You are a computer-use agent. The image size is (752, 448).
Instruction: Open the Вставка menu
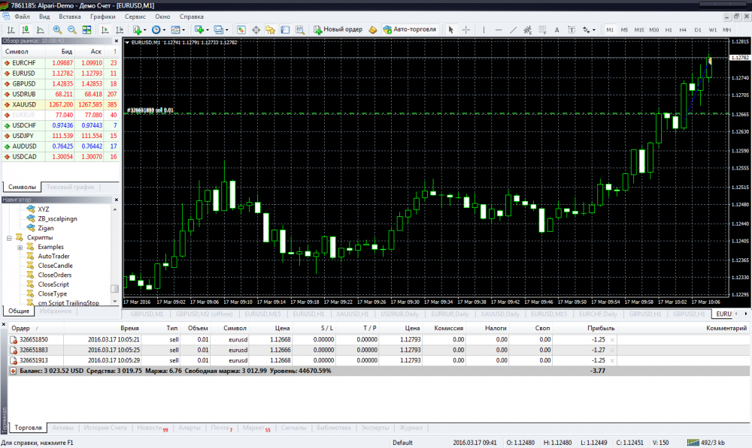(x=70, y=17)
